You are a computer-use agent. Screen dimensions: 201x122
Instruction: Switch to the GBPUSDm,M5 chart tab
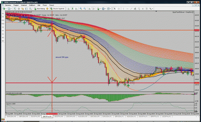tap(23, 117)
